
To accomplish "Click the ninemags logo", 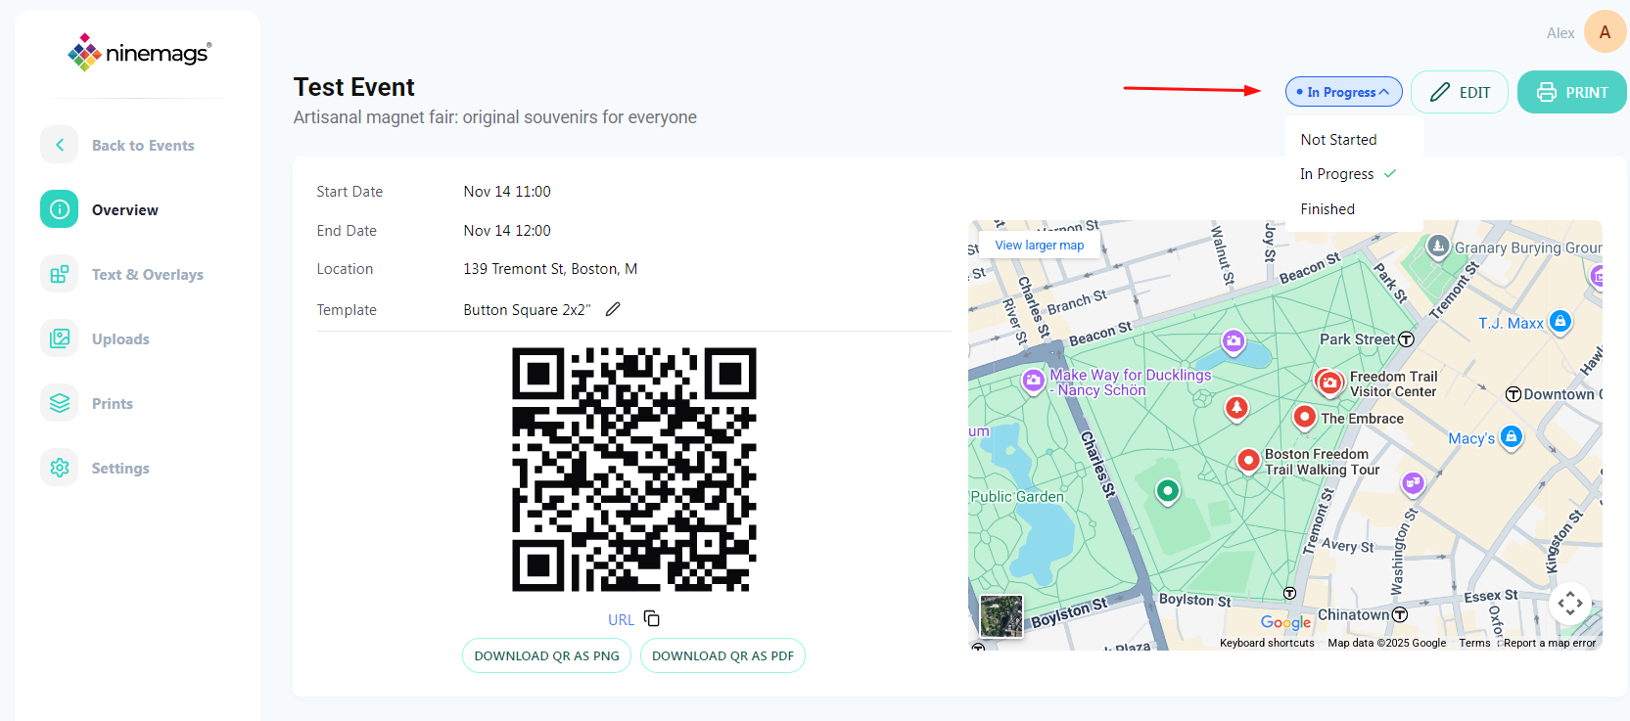I will coord(139,53).
